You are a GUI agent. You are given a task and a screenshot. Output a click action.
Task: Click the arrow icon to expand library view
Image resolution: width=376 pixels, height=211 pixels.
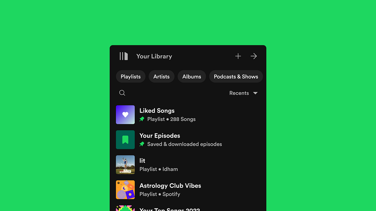[x=253, y=56]
